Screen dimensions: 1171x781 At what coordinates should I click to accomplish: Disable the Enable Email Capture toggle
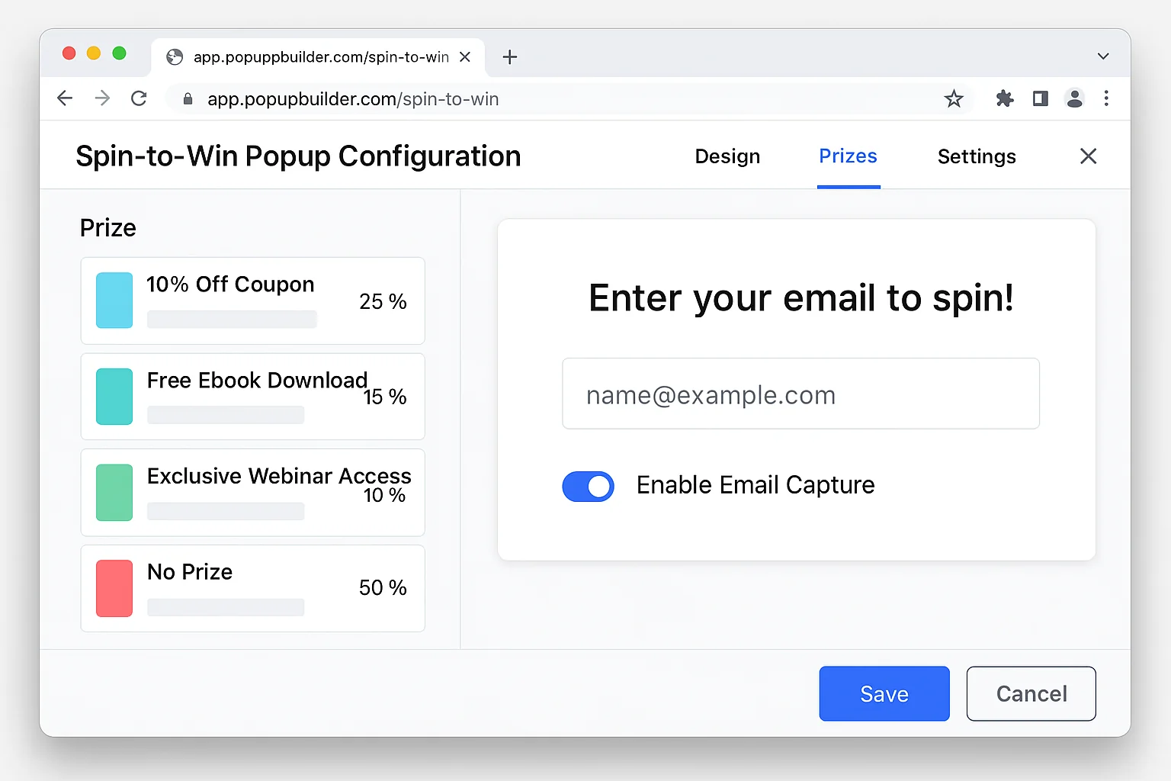pos(588,486)
